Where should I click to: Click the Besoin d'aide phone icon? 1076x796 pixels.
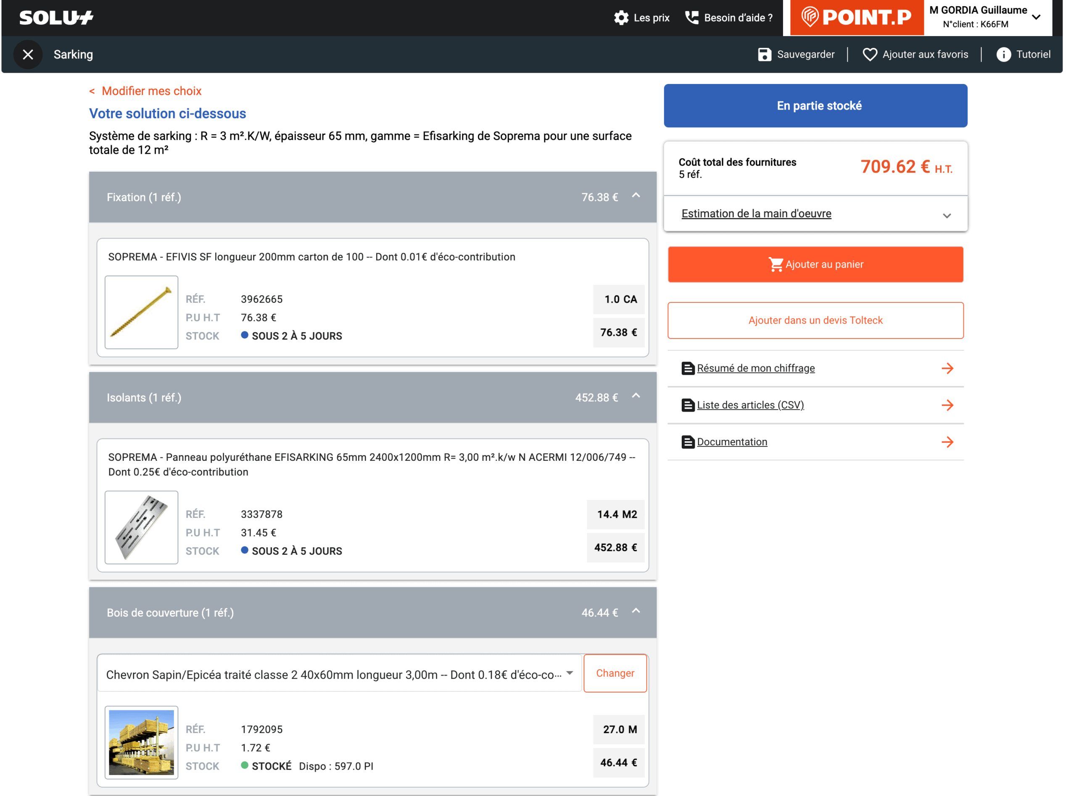tap(692, 18)
